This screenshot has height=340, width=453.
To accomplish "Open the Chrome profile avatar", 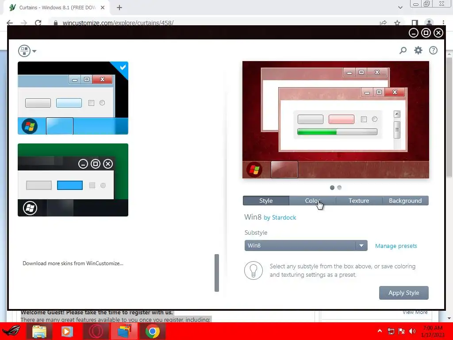I will point(429,23).
